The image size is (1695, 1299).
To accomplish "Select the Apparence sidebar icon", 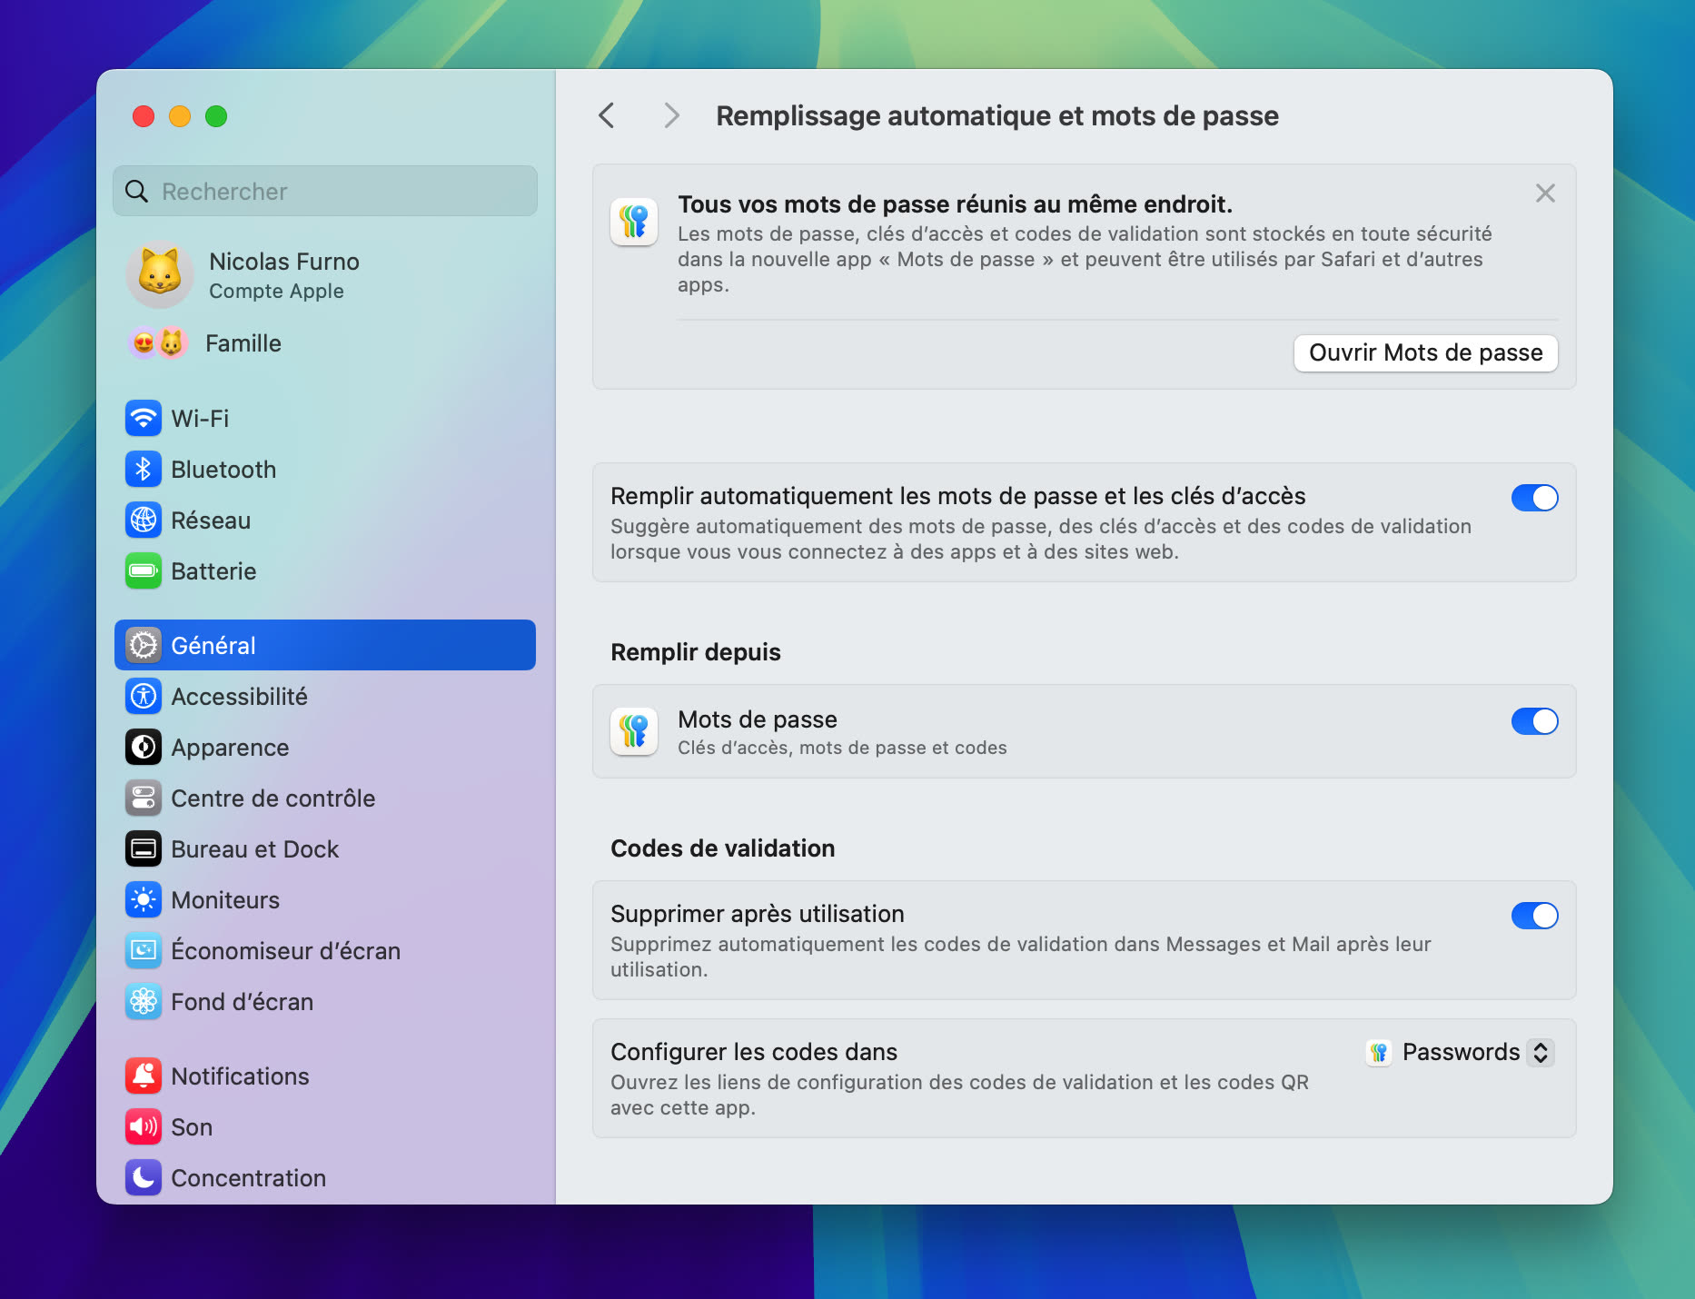I will (144, 747).
